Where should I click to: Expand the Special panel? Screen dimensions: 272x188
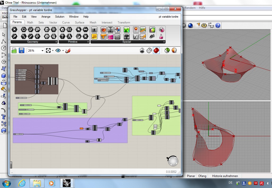coord(164,42)
